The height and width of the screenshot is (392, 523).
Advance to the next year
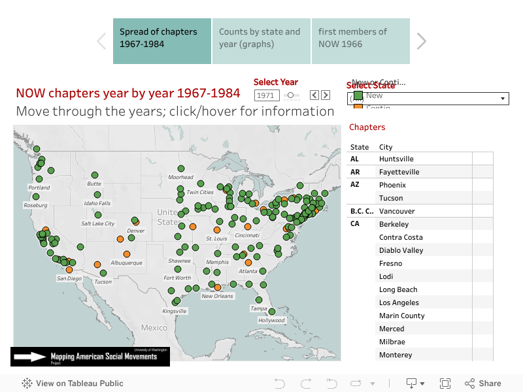point(326,95)
